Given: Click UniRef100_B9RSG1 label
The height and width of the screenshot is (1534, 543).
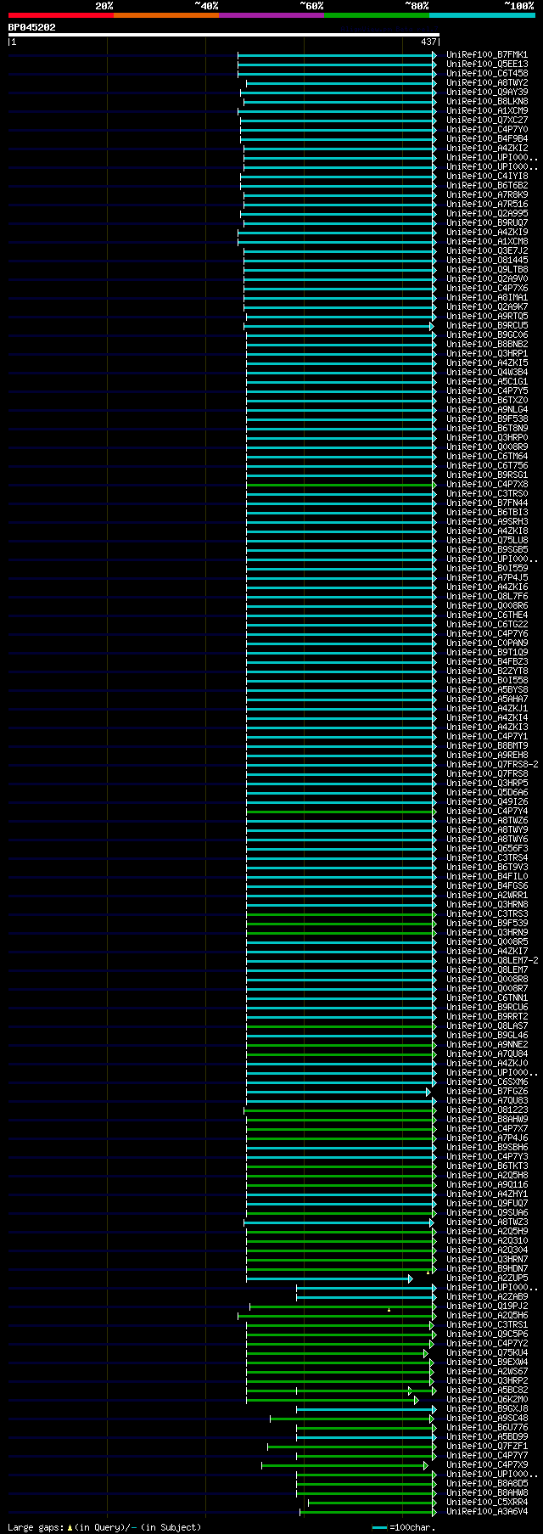Looking at the screenshot, I should click(487, 475).
